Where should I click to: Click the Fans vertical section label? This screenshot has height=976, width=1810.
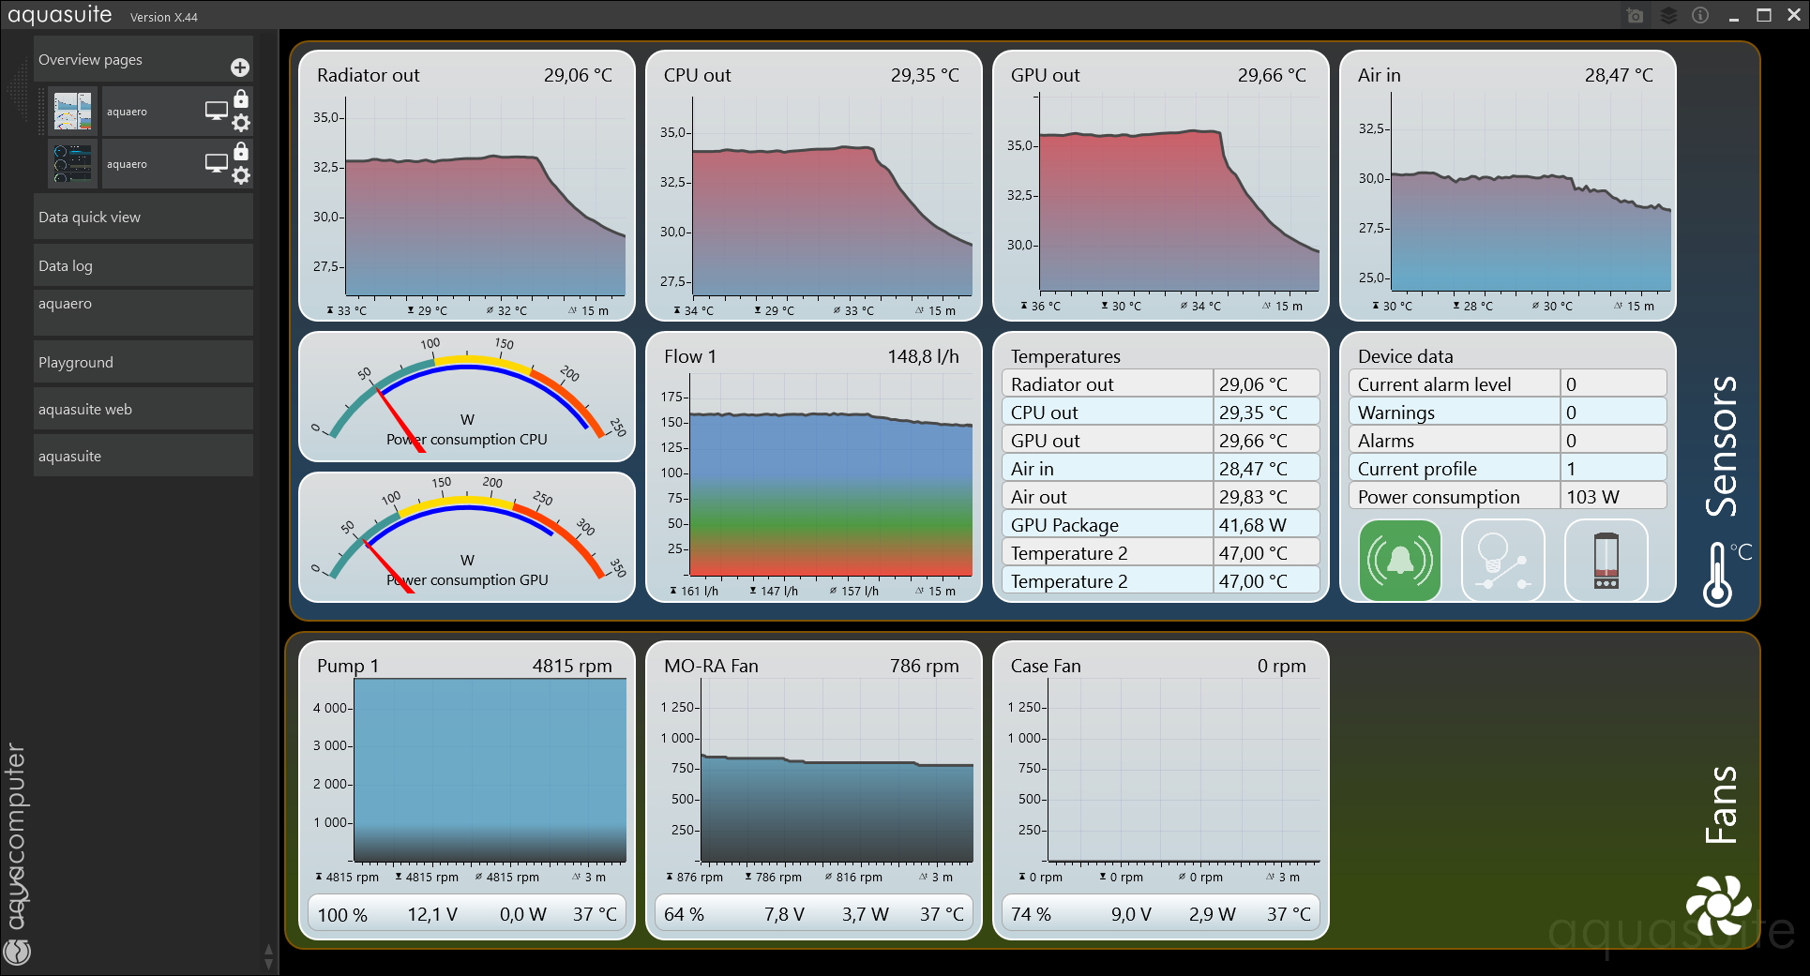[x=1722, y=804]
